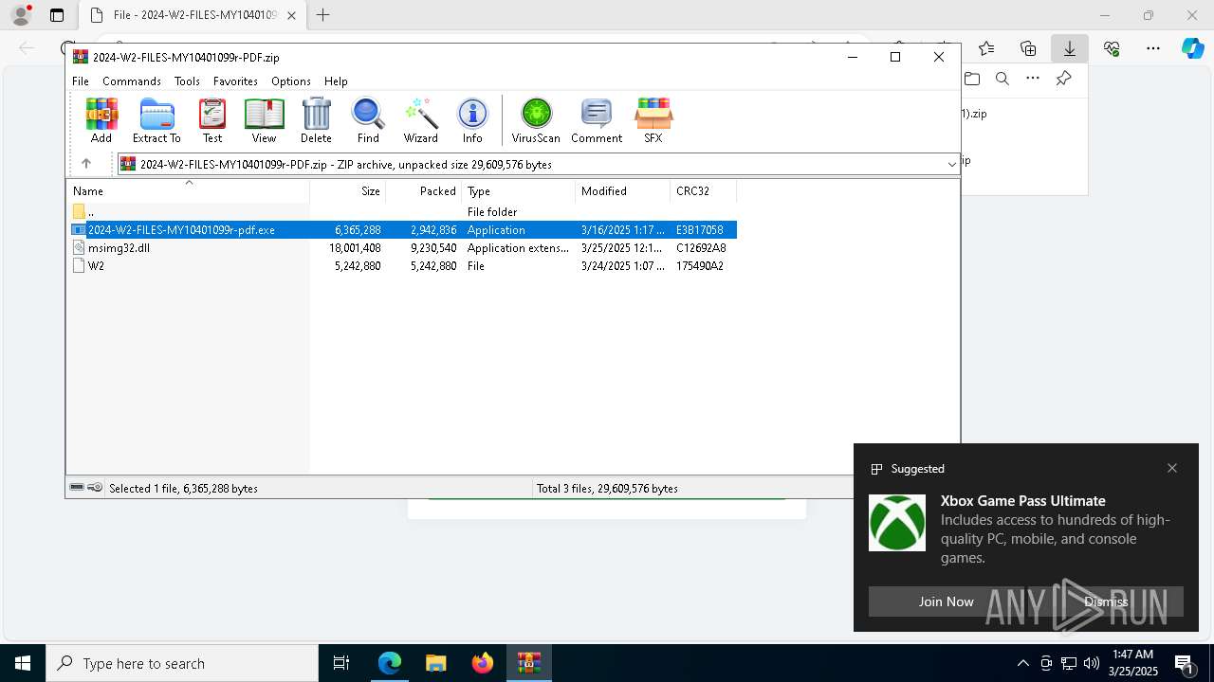Open new tab in Edge
The image size is (1214, 682).
[322, 15]
